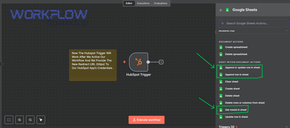Image resolution: width=290 pixels, height=128 pixels.
Task: Select Append or update row in sheet
Action: [242, 68]
